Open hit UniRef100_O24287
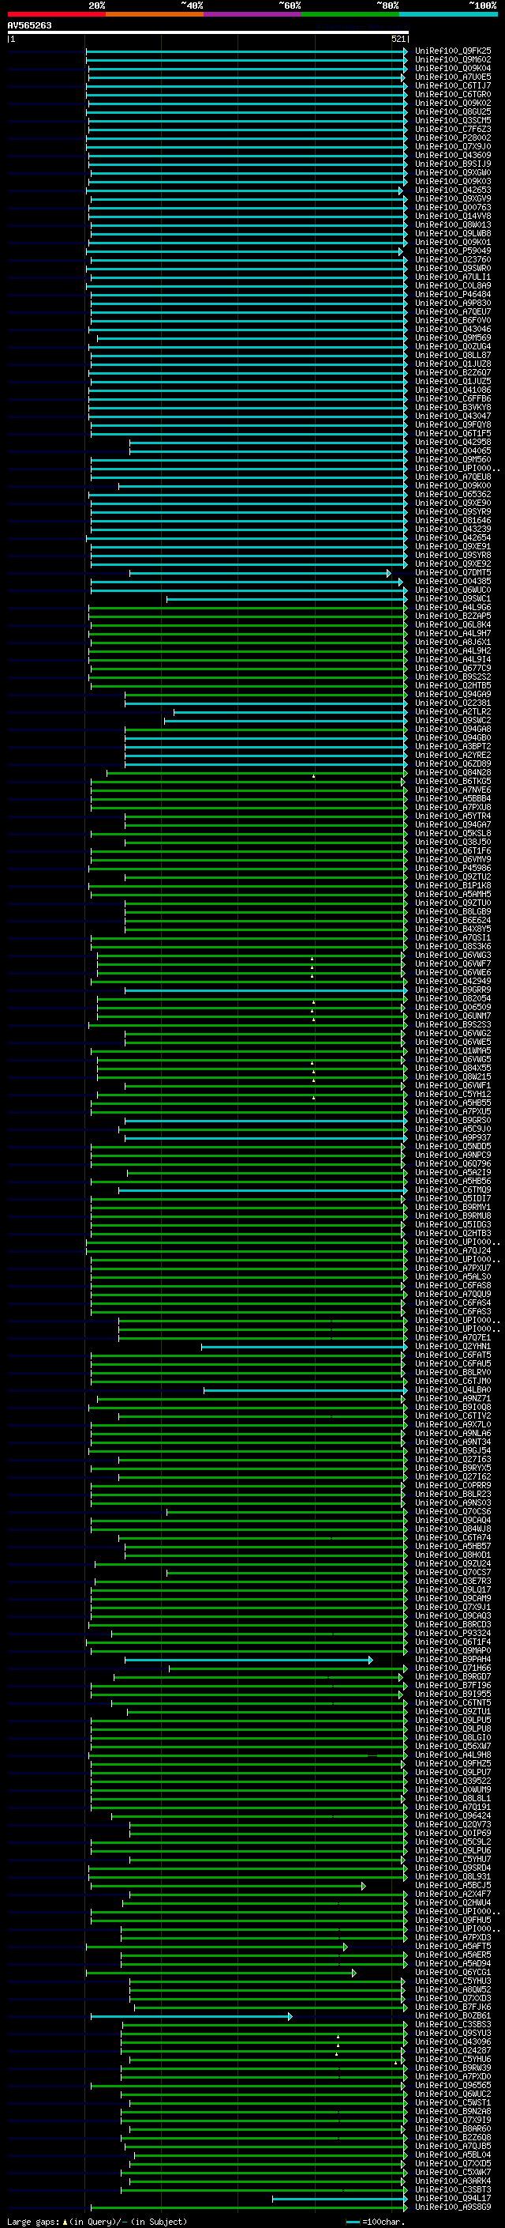The image size is (505, 2228). click(x=453, y=2052)
